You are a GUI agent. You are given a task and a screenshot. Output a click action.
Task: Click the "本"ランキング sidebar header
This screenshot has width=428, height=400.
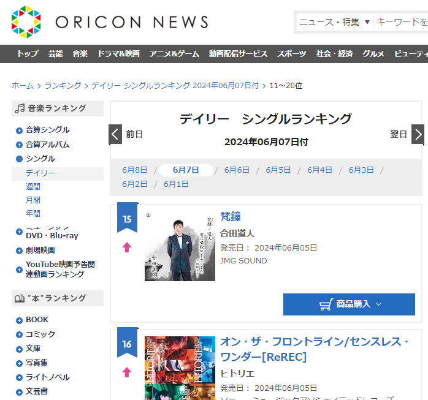coord(58,298)
